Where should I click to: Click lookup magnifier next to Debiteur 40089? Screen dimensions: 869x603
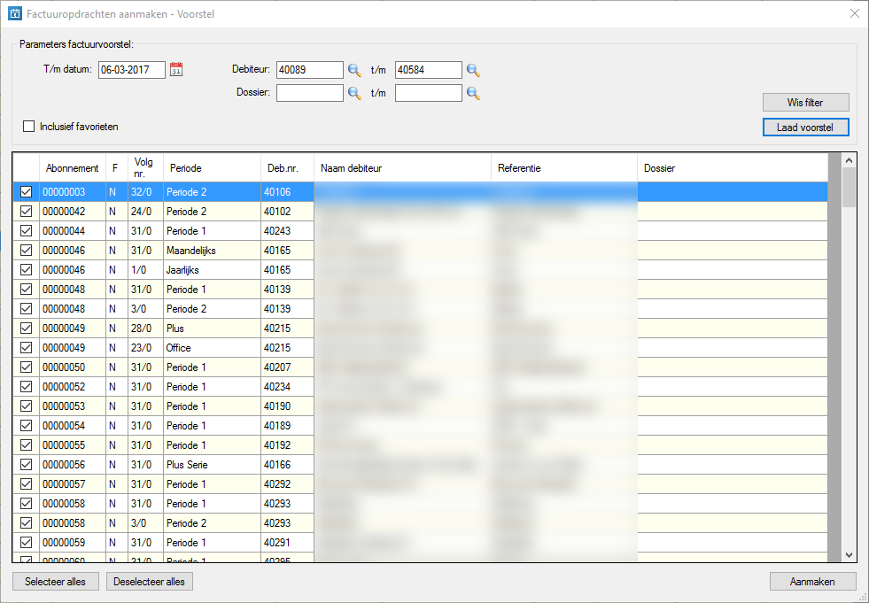[354, 70]
